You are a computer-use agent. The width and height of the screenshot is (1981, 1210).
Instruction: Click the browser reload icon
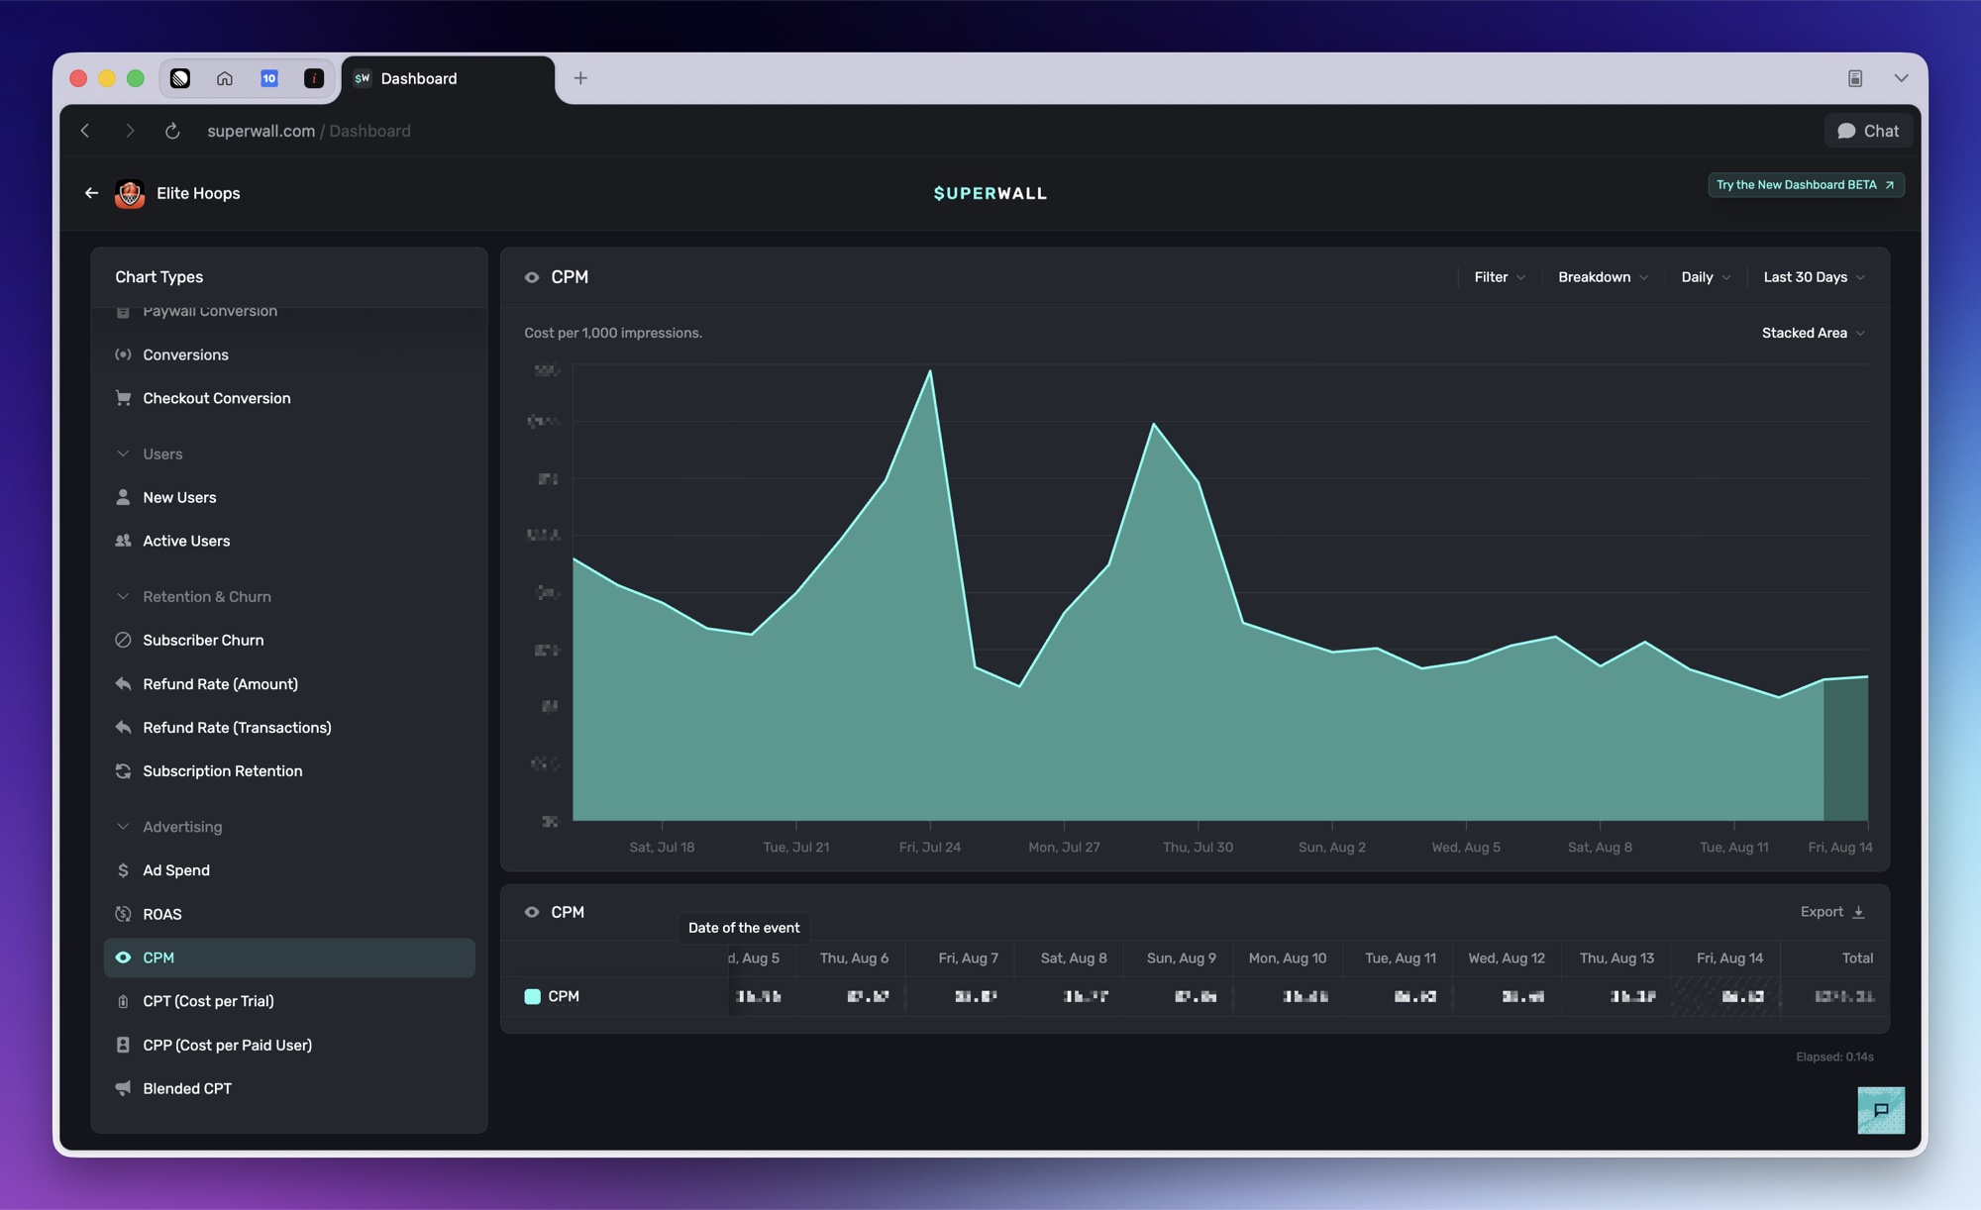coord(172,131)
